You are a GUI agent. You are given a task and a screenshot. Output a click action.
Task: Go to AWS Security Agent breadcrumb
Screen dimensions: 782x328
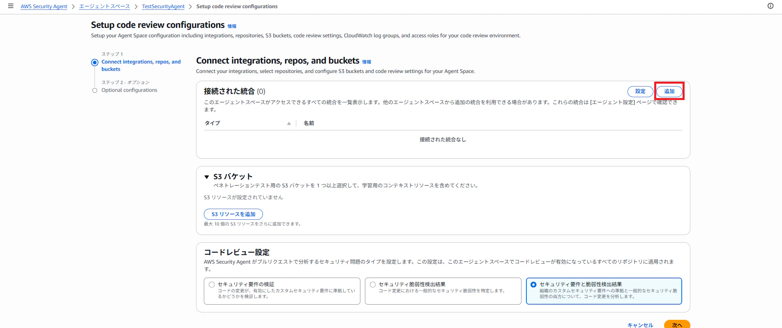[x=44, y=7]
